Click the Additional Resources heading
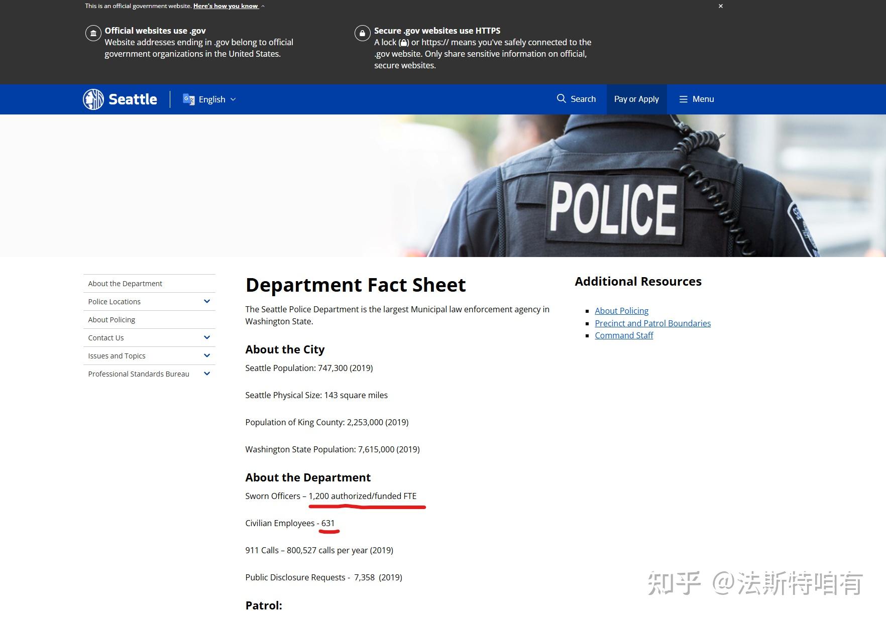The width and height of the screenshot is (886, 619). pos(638,282)
